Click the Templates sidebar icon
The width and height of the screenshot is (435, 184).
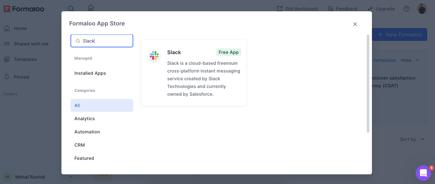pos(7,59)
